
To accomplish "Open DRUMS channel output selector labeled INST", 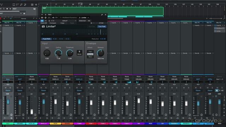I will 20,79.
